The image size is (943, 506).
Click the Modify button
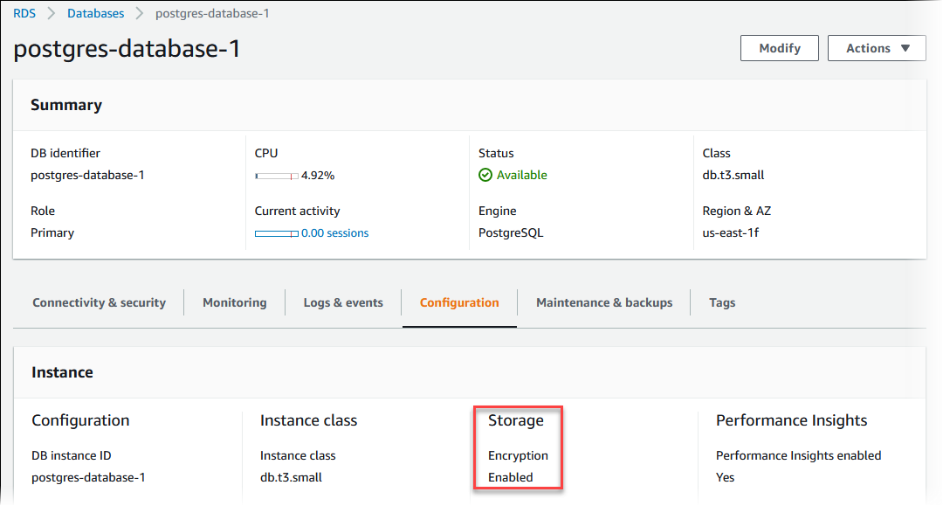(779, 48)
